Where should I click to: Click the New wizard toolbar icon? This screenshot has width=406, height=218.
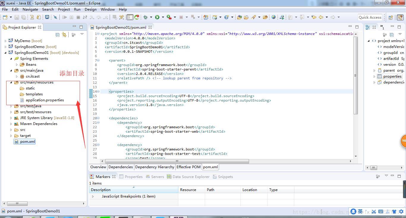(5, 17)
